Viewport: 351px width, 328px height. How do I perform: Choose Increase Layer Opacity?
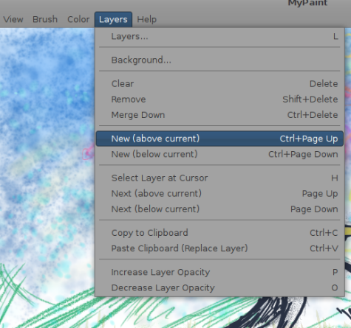click(219, 272)
